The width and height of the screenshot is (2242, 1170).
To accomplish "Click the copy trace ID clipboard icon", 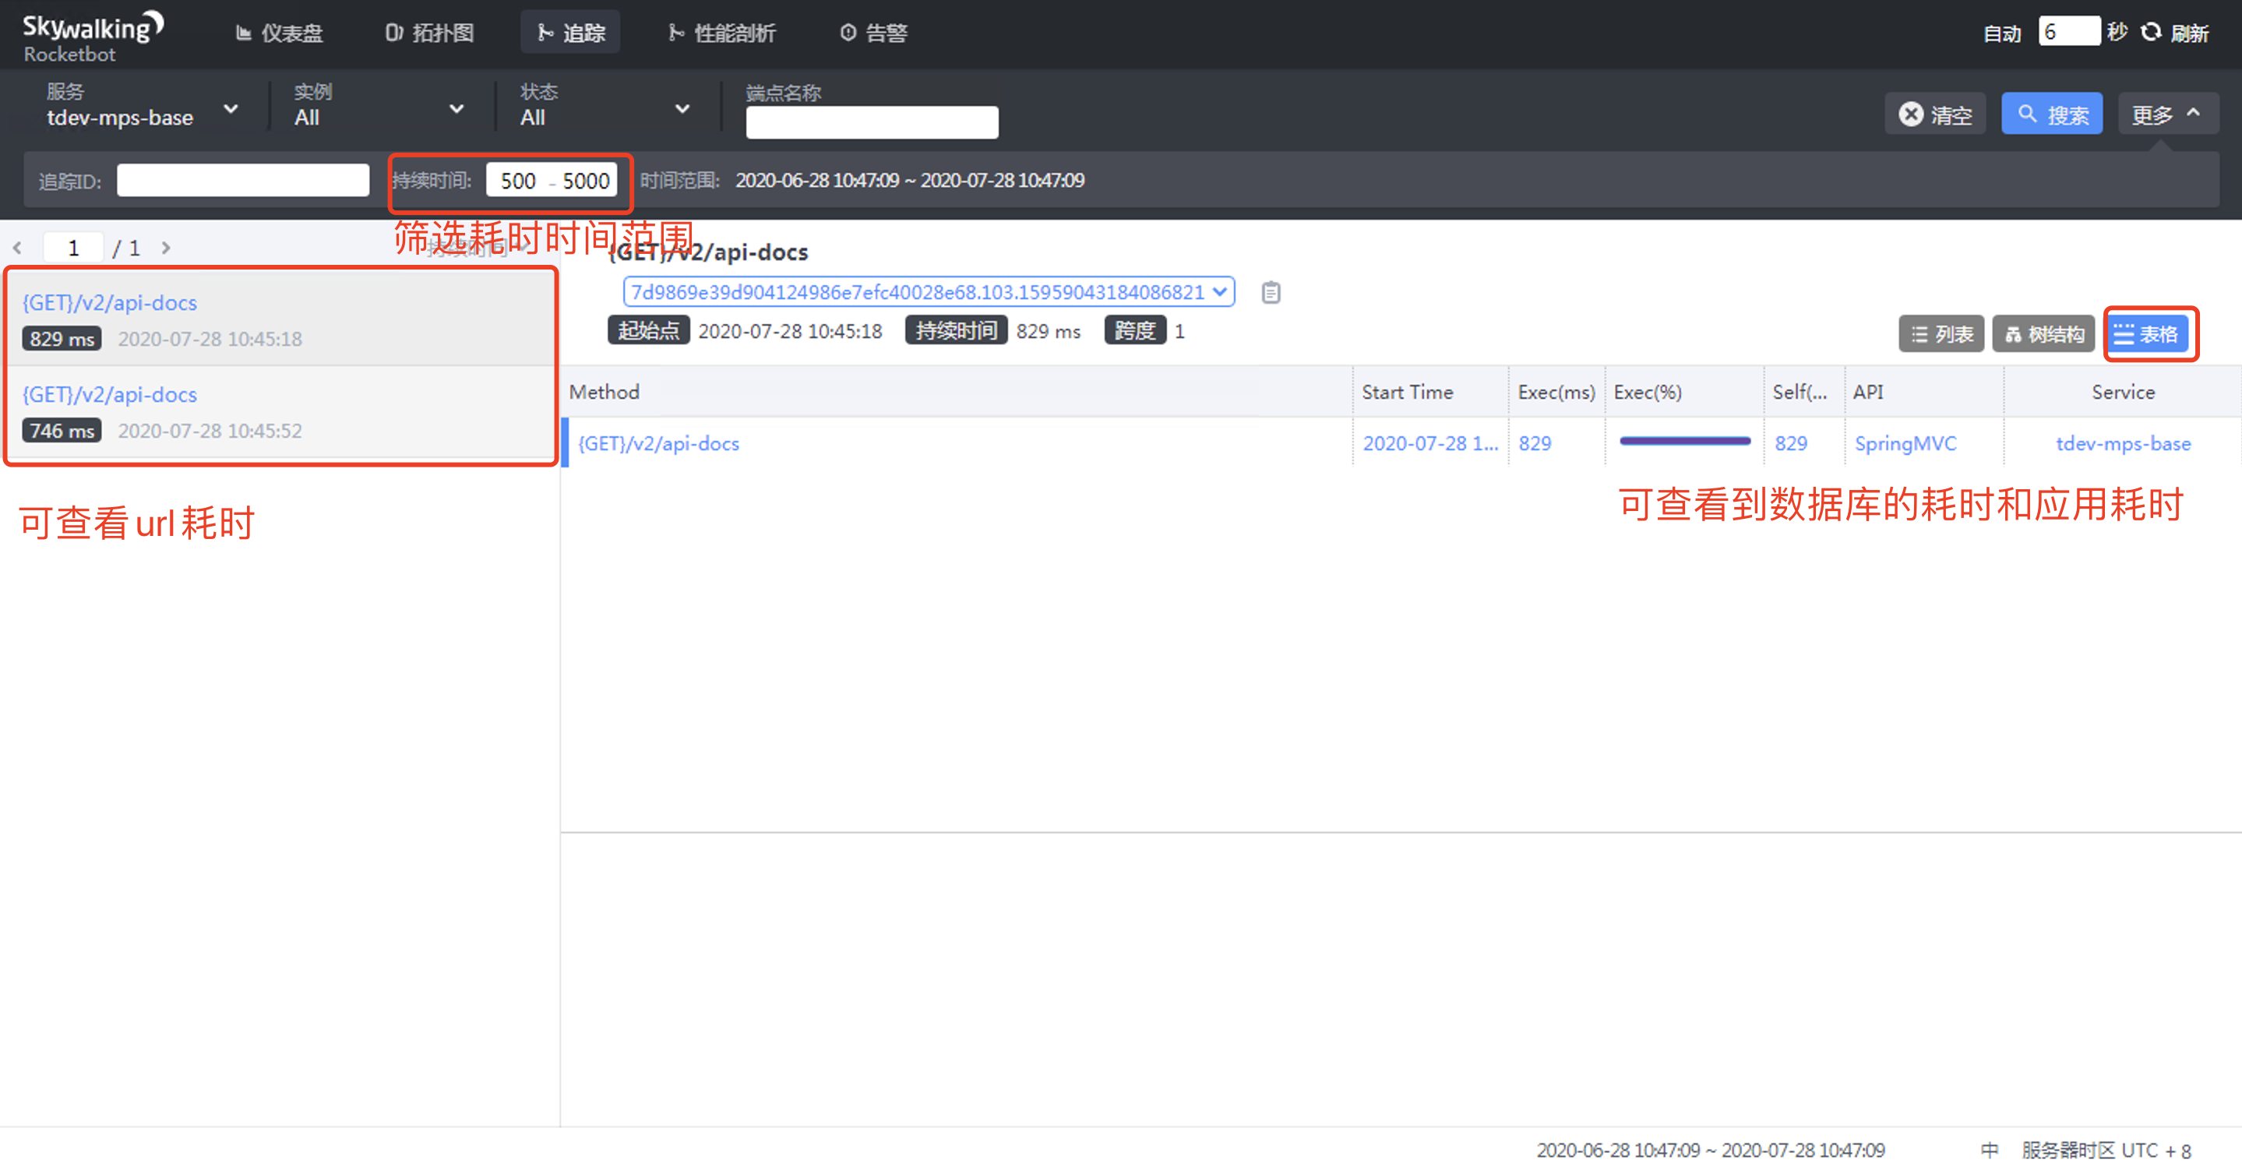I will click(x=1270, y=293).
